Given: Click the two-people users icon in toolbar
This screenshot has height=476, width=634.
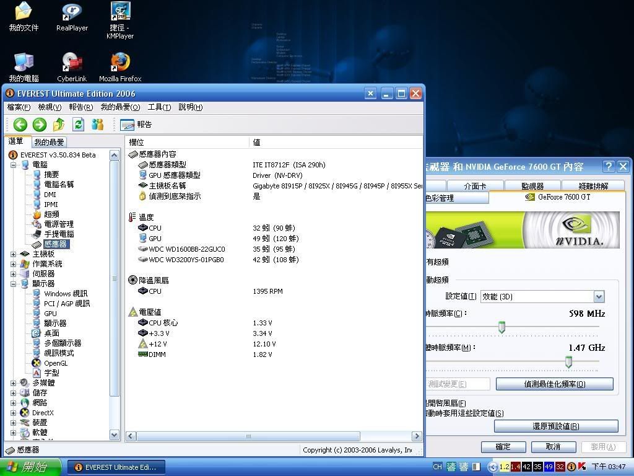Looking at the screenshot, I should click(x=97, y=125).
